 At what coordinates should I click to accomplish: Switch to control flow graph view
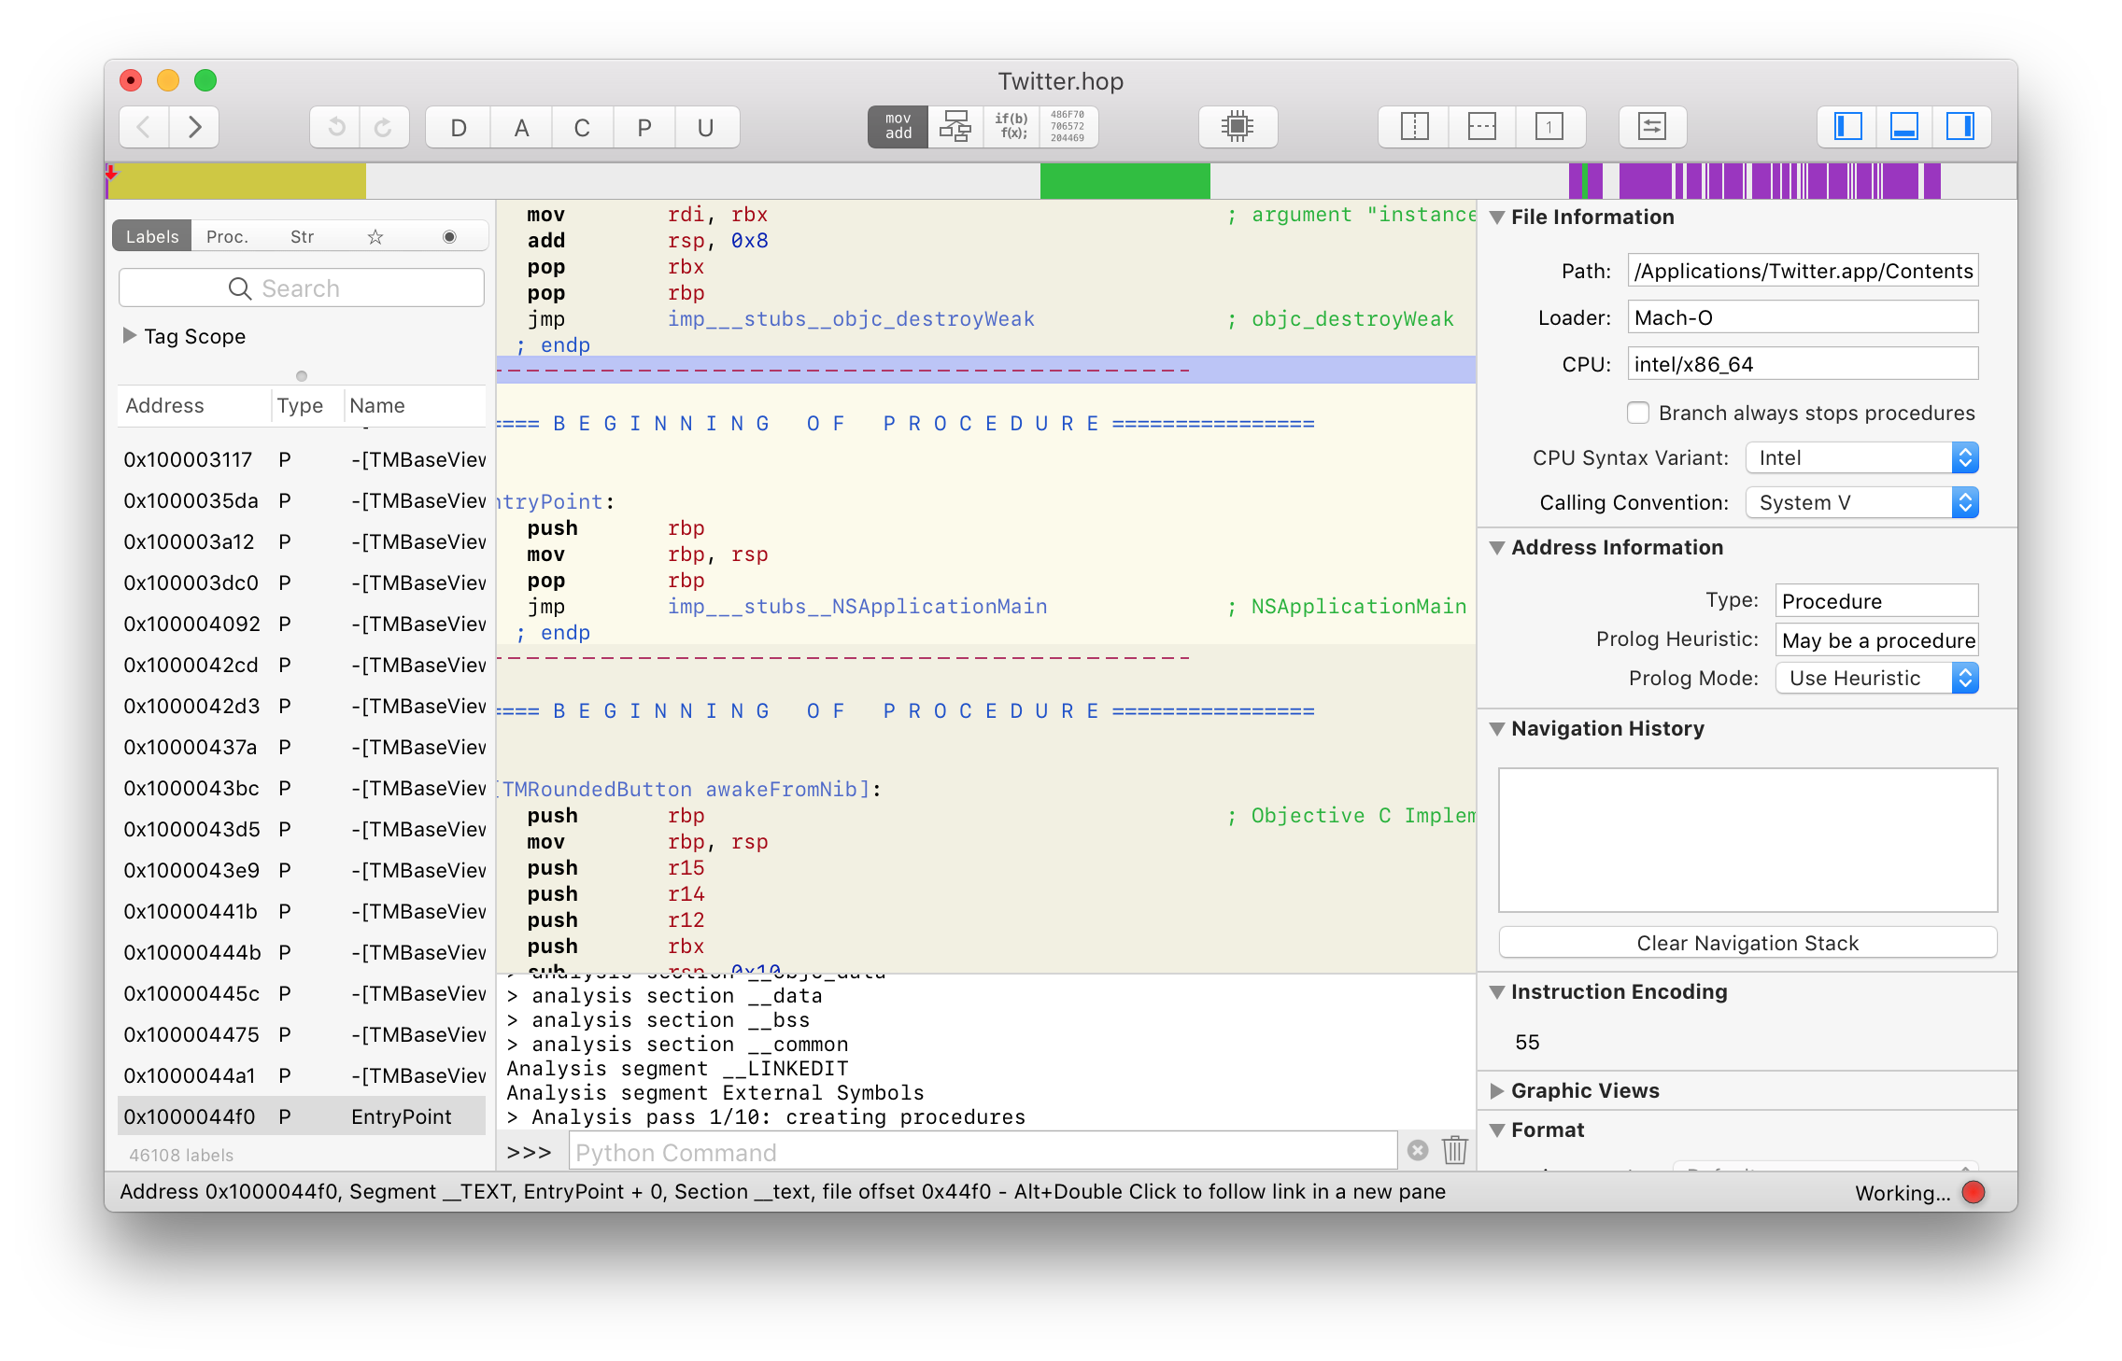click(x=955, y=127)
